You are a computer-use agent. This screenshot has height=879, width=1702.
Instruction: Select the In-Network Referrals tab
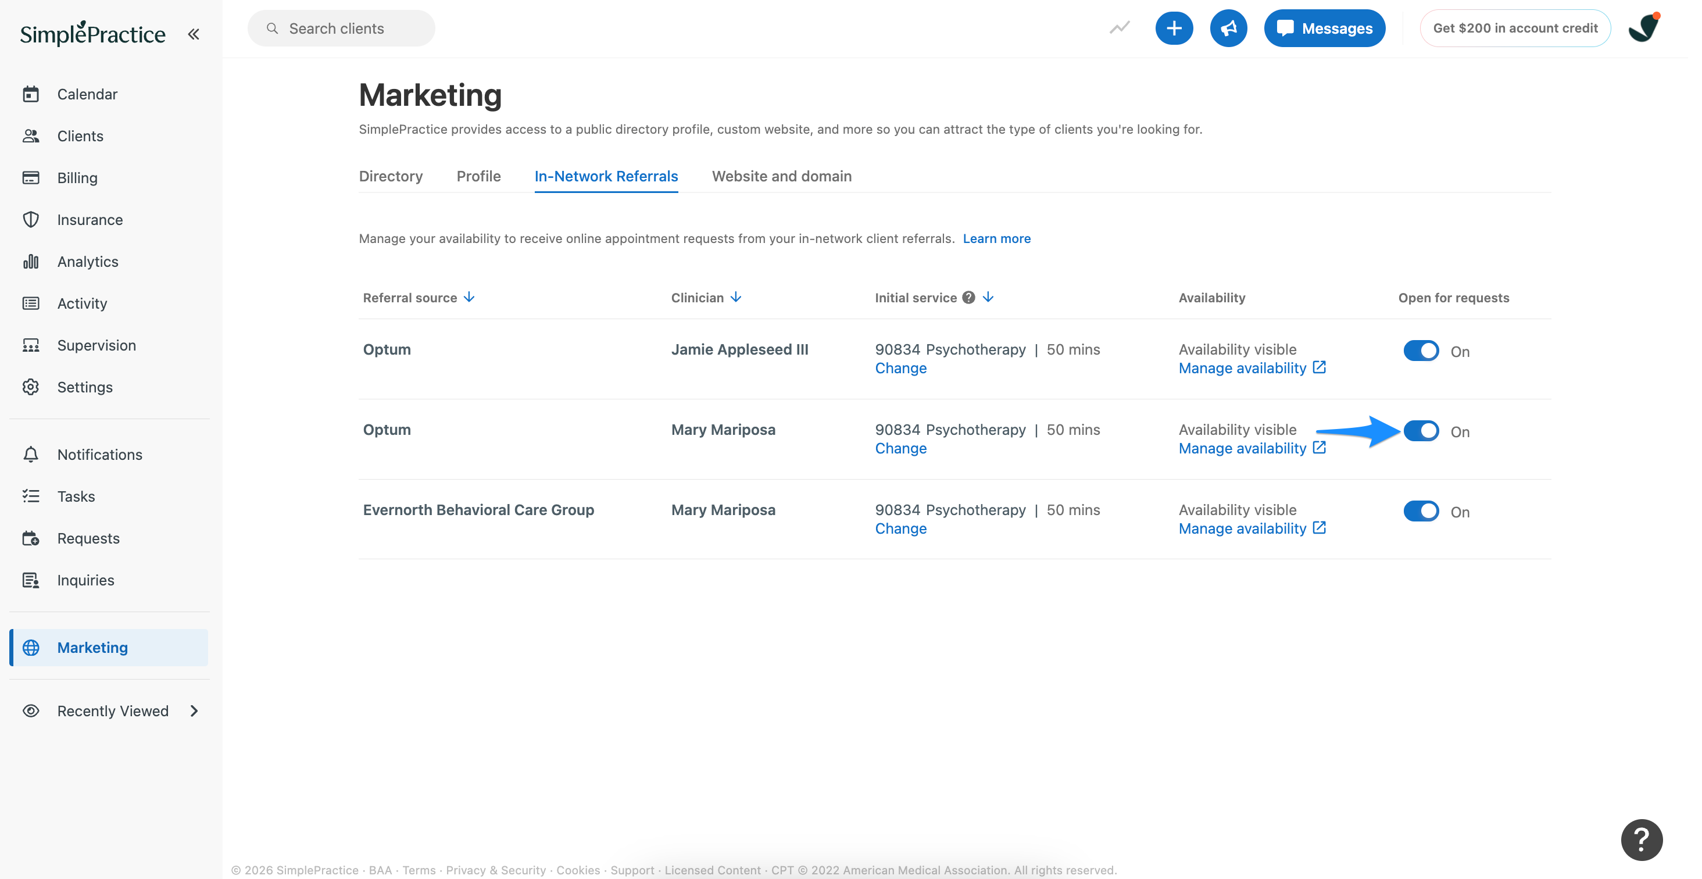(x=606, y=176)
